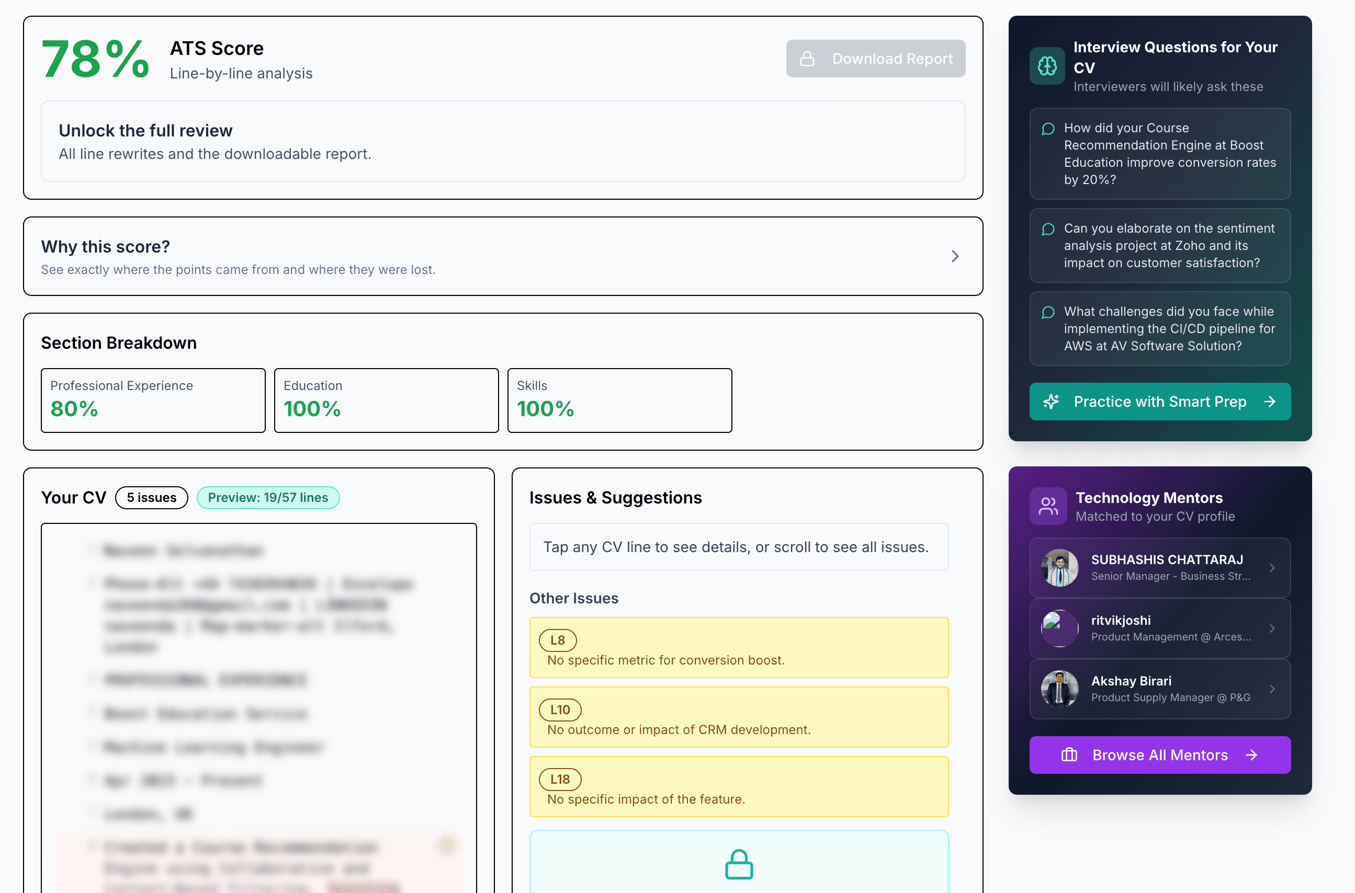Viewport: 1355px width, 893px height.
Task: Open SUBHASHIS CHATTARAJ mentor chevron
Action: (1272, 567)
